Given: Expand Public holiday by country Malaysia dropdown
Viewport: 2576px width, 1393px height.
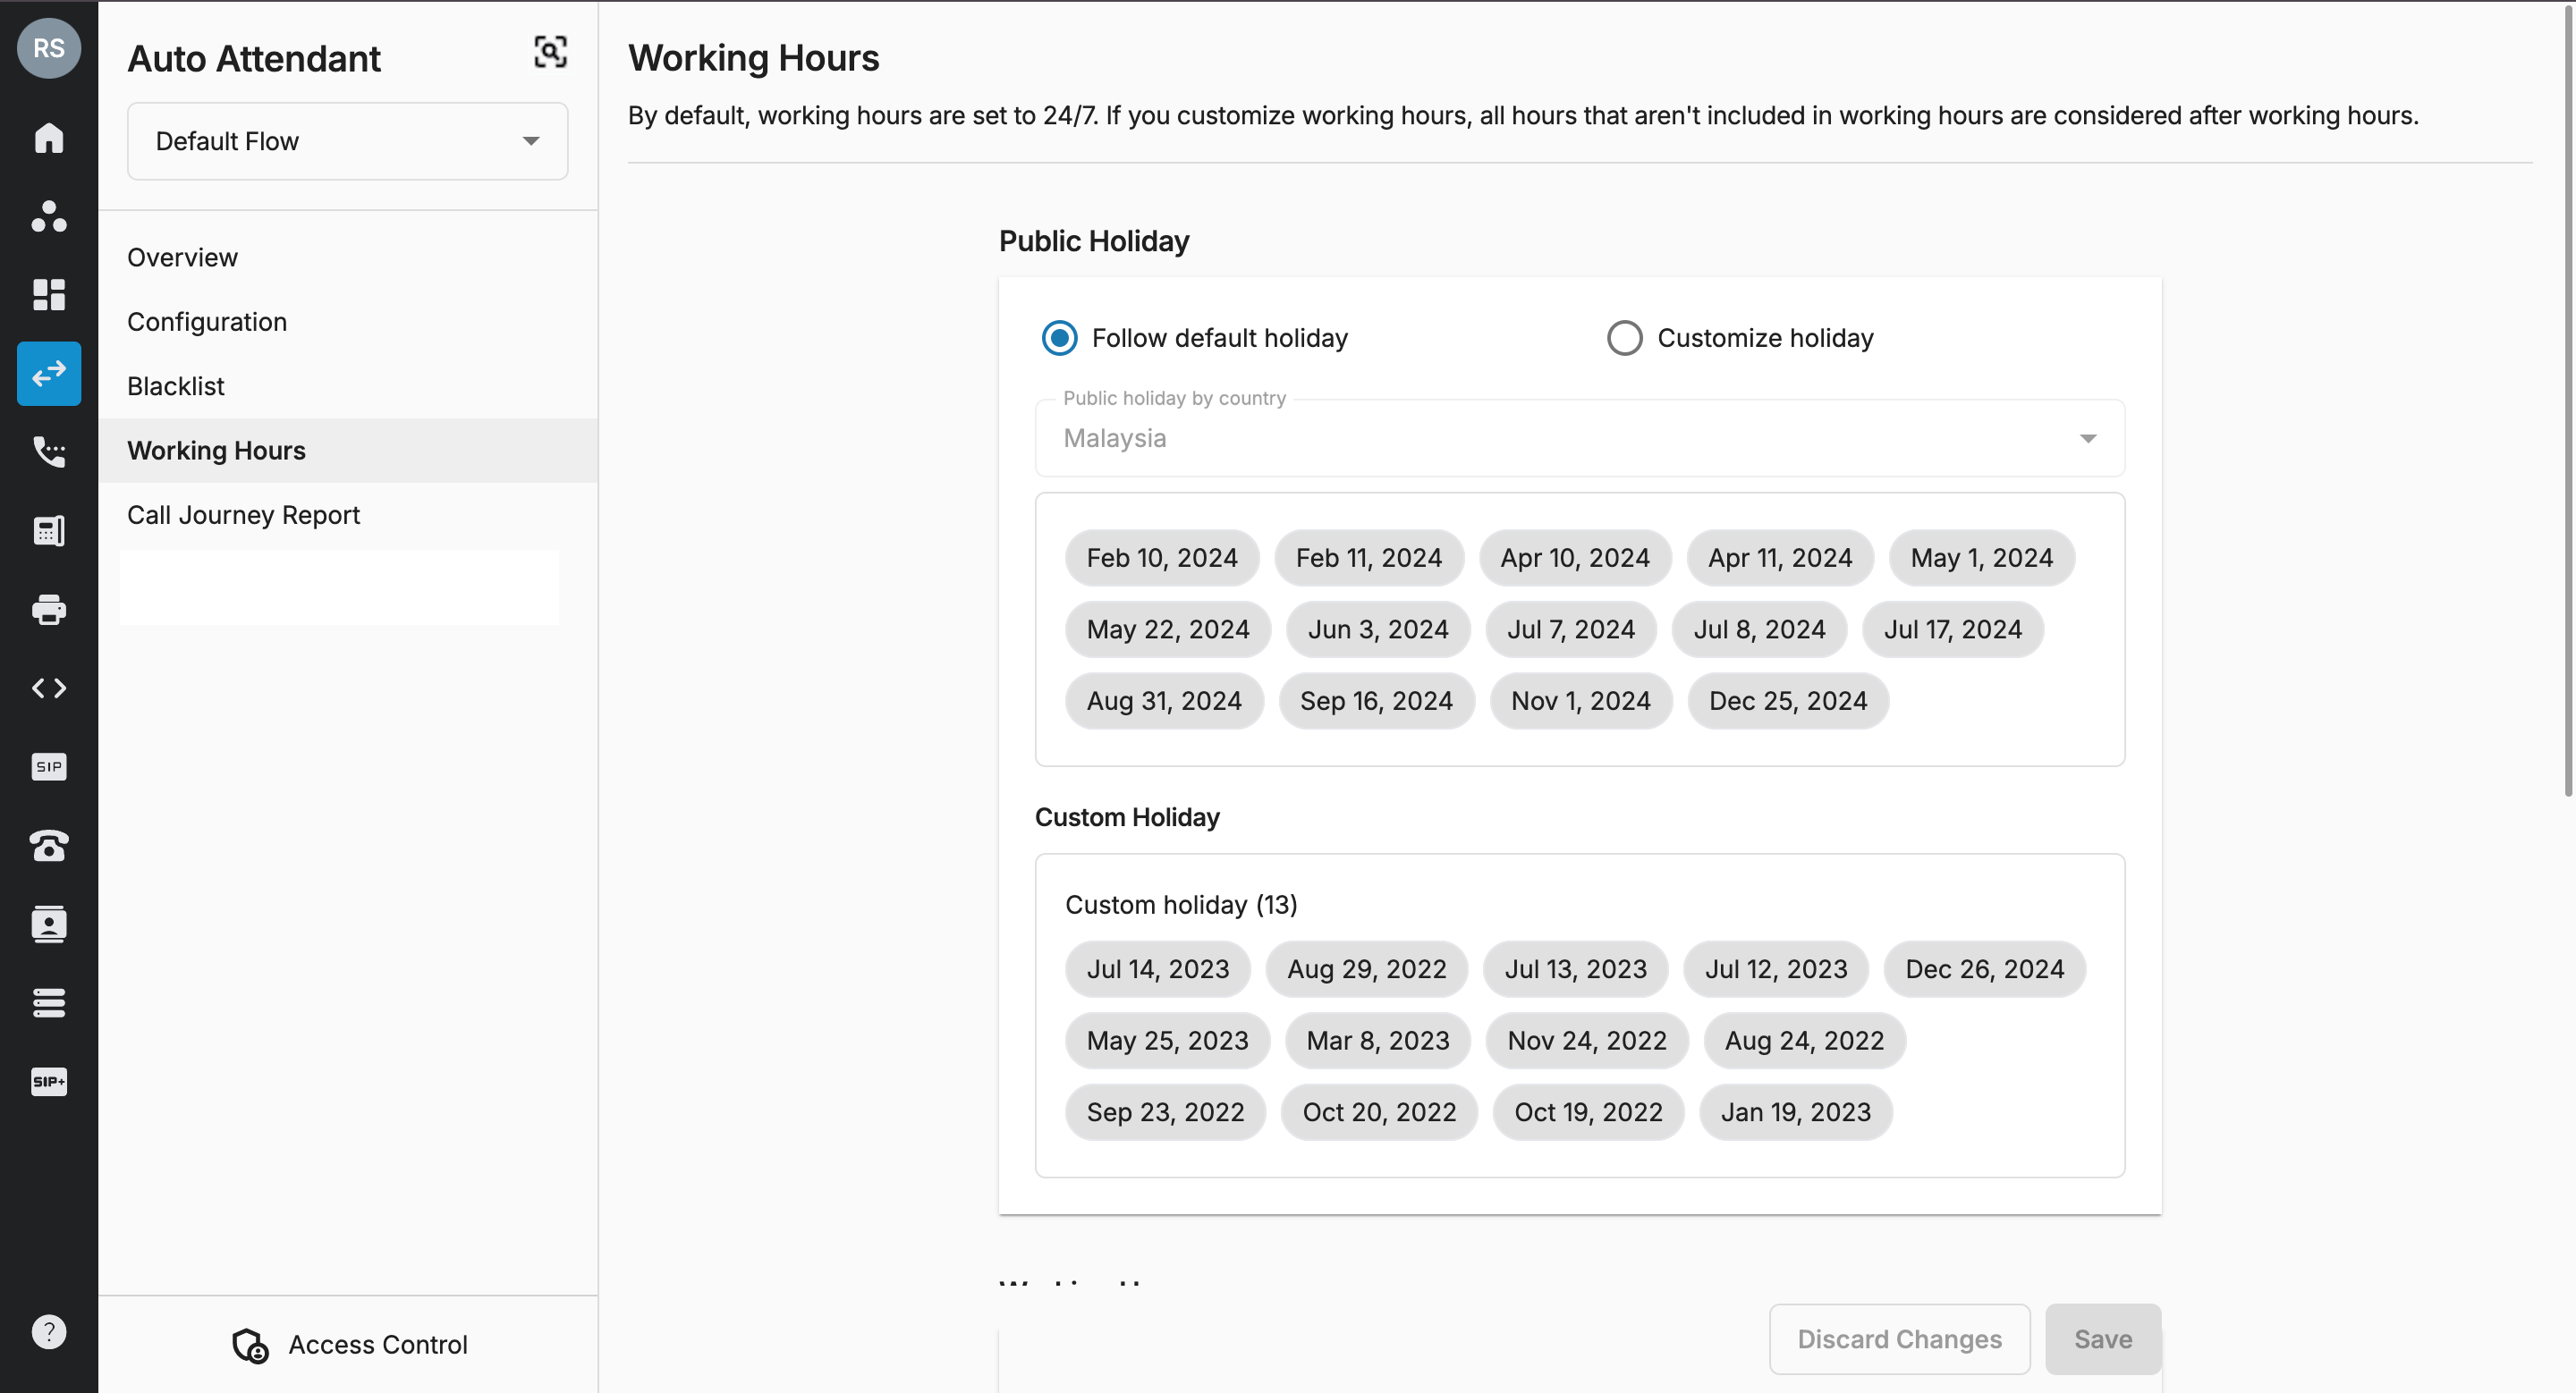Looking at the screenshot, I should (x=1579, y=439).
